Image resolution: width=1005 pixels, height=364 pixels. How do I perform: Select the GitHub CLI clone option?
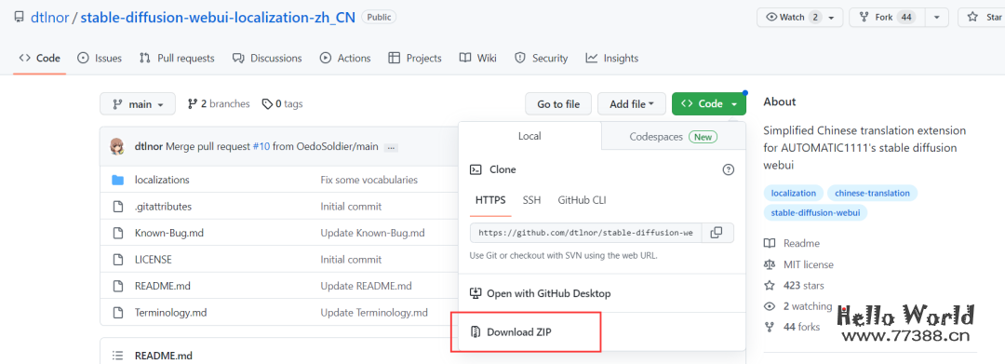coord(582,200)
